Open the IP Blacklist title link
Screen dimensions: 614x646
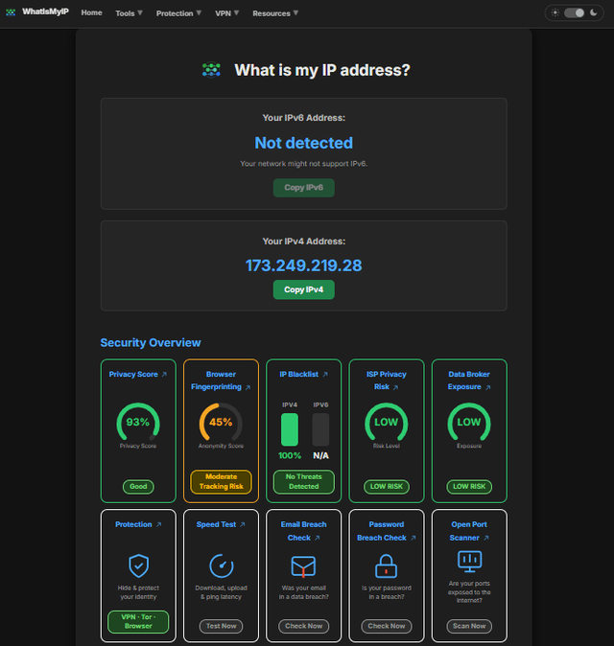coord(299,375)
